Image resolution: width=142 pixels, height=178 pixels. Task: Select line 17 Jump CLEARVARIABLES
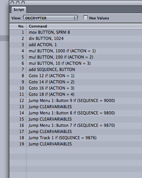(76, 131)
